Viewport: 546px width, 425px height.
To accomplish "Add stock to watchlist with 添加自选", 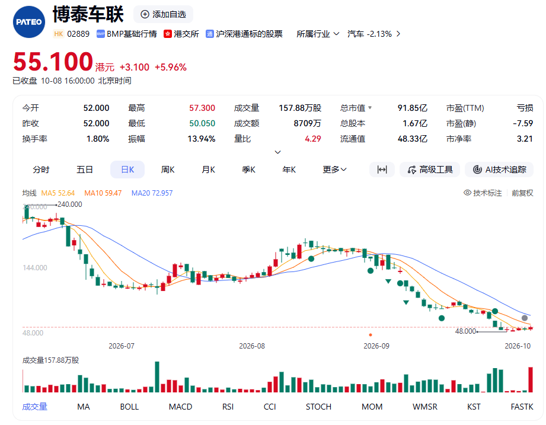I will coord(163,14).
